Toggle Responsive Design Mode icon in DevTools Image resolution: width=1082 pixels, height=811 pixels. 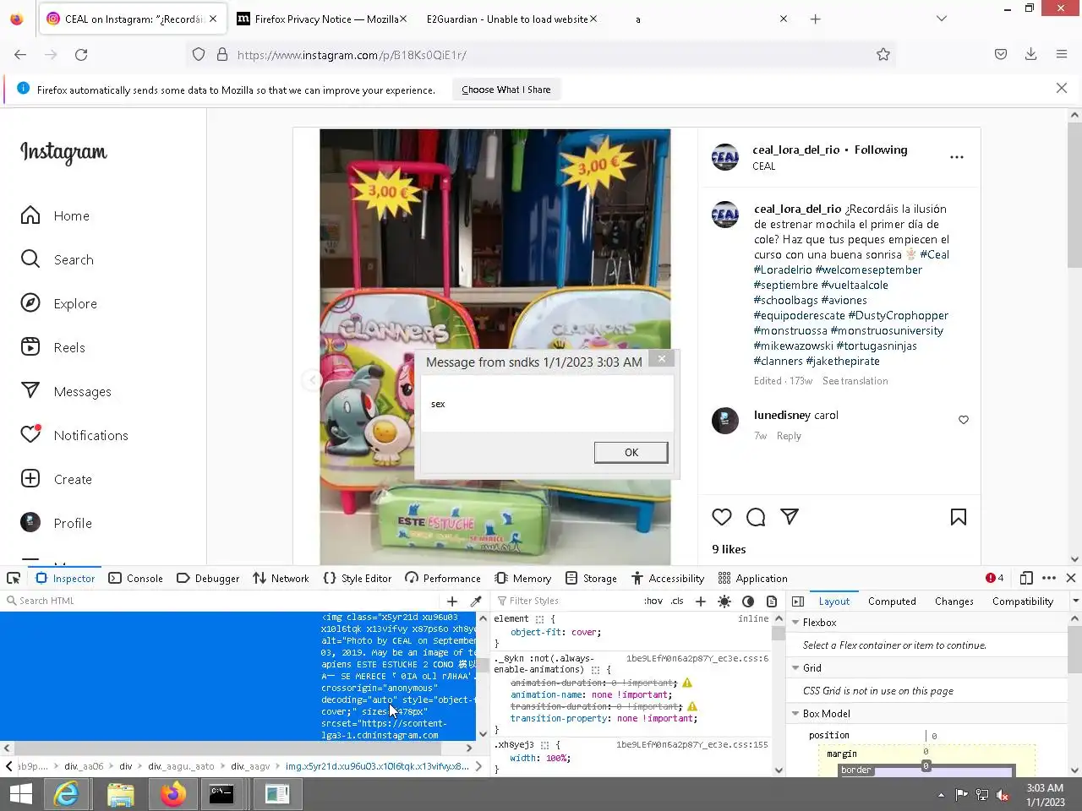click(x=1026, y=579)
